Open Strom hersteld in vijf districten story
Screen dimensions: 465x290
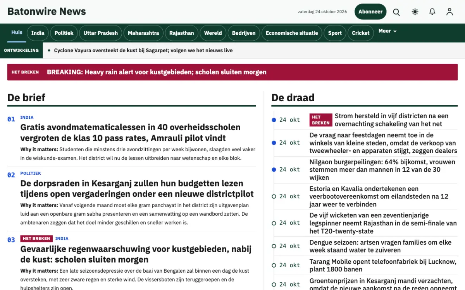(391, 120)
